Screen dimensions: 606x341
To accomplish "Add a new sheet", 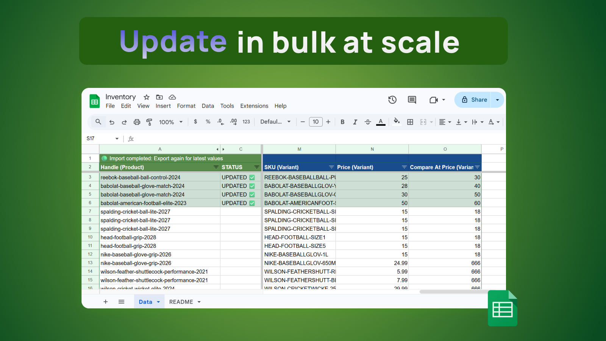I will 106,302.
